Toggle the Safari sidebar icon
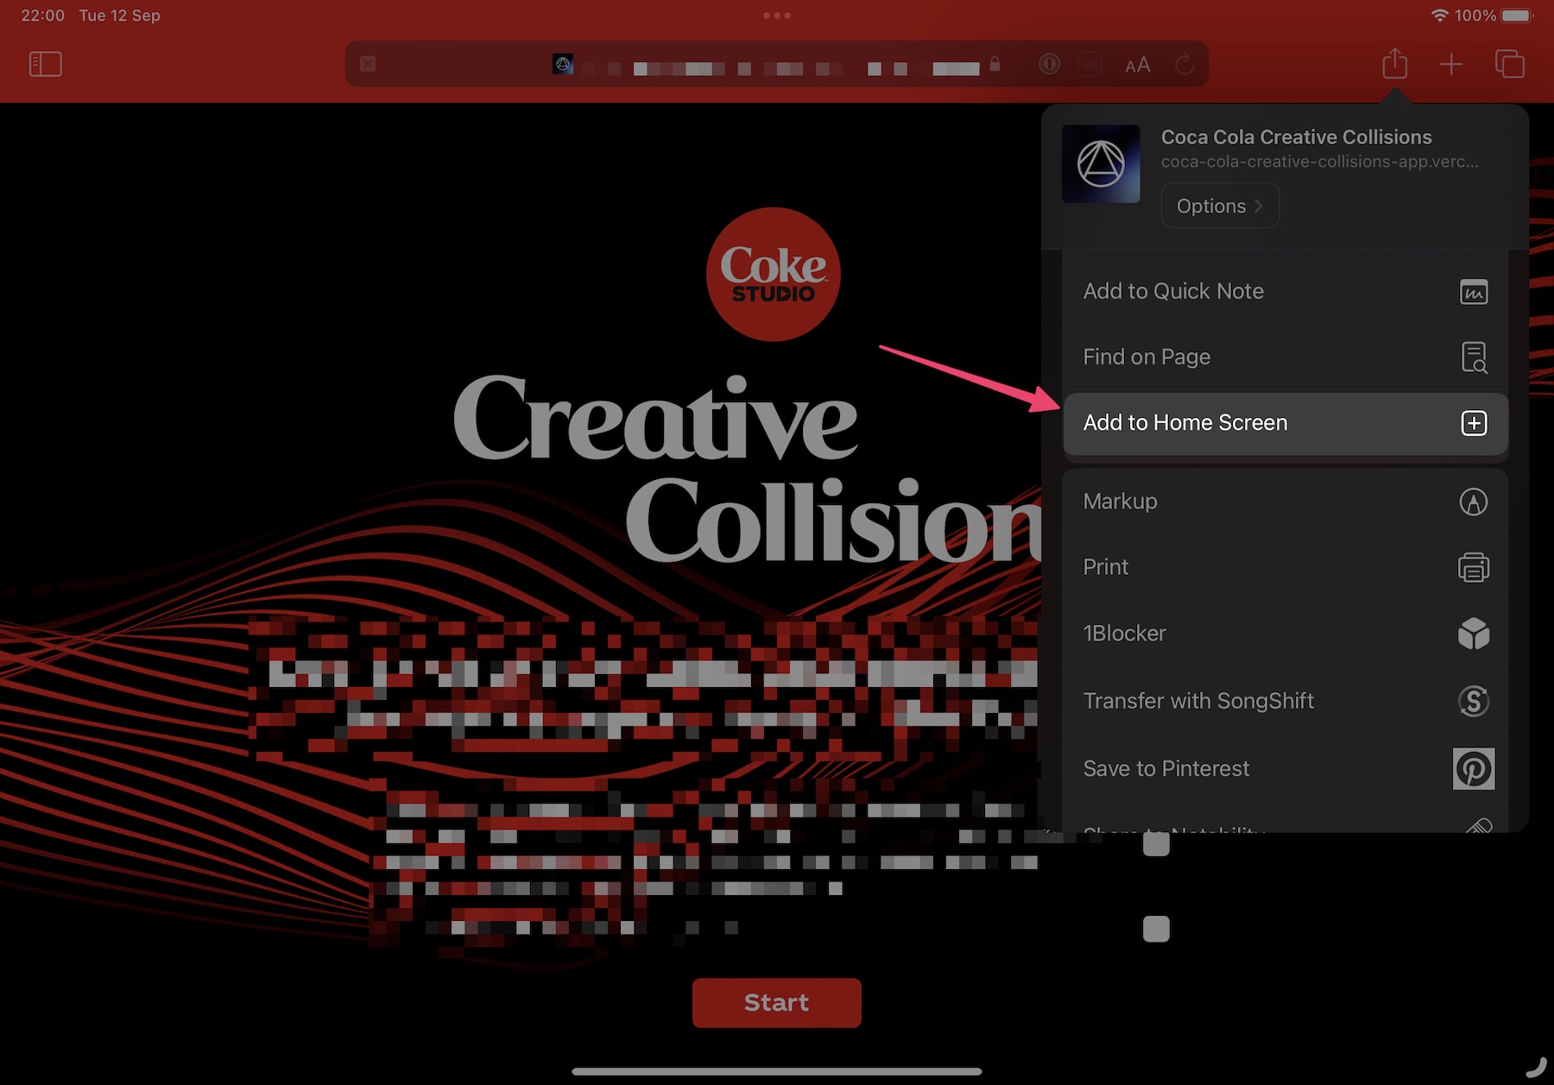 (x=45, y=64)
